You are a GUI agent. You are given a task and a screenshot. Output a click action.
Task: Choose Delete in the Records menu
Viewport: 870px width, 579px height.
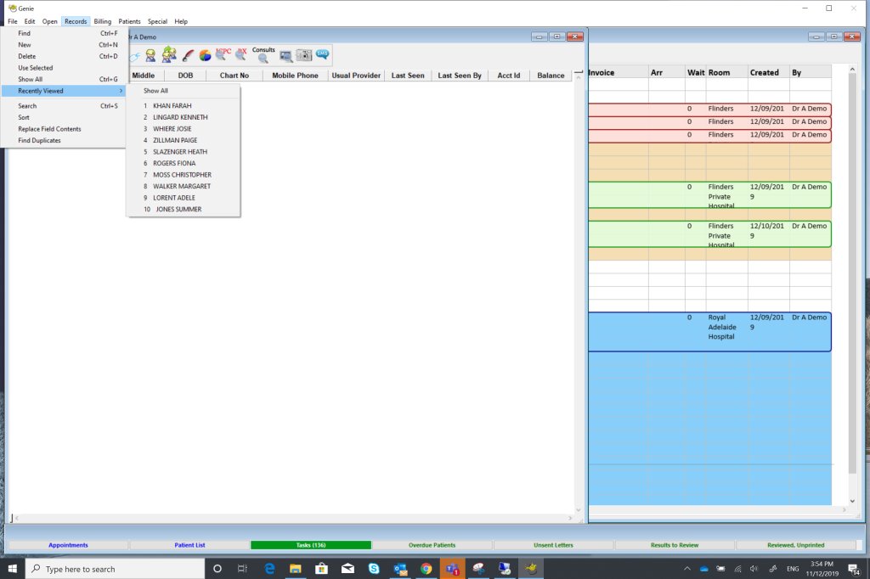(64, 56)
